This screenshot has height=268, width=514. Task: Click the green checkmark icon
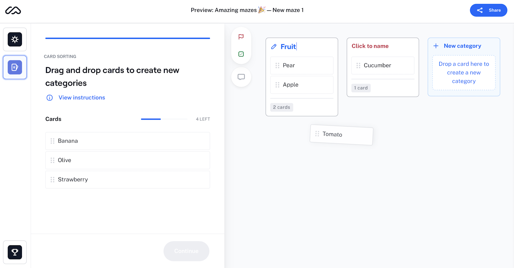tap(241, 54)
